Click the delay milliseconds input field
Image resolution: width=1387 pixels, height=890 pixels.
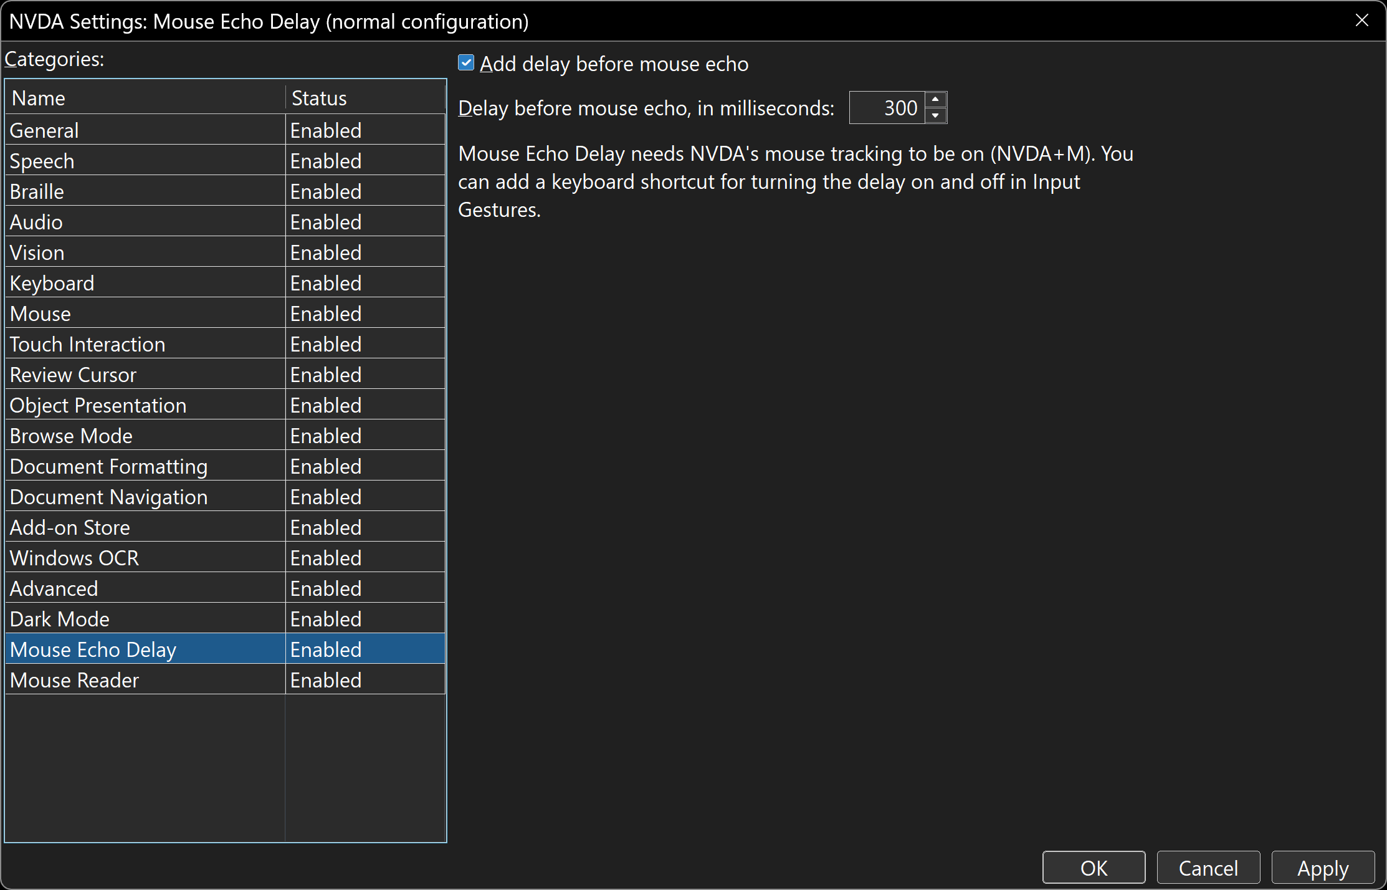887,108
